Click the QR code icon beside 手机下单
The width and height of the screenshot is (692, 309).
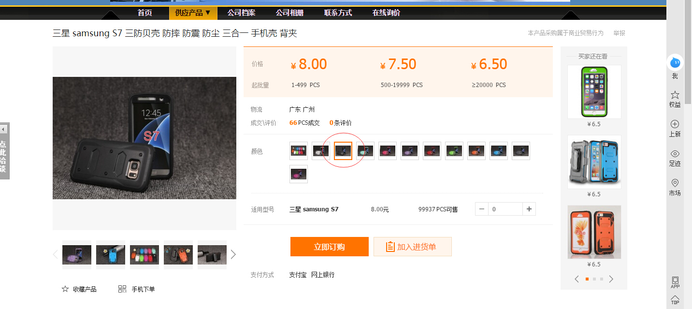[122, 289]
